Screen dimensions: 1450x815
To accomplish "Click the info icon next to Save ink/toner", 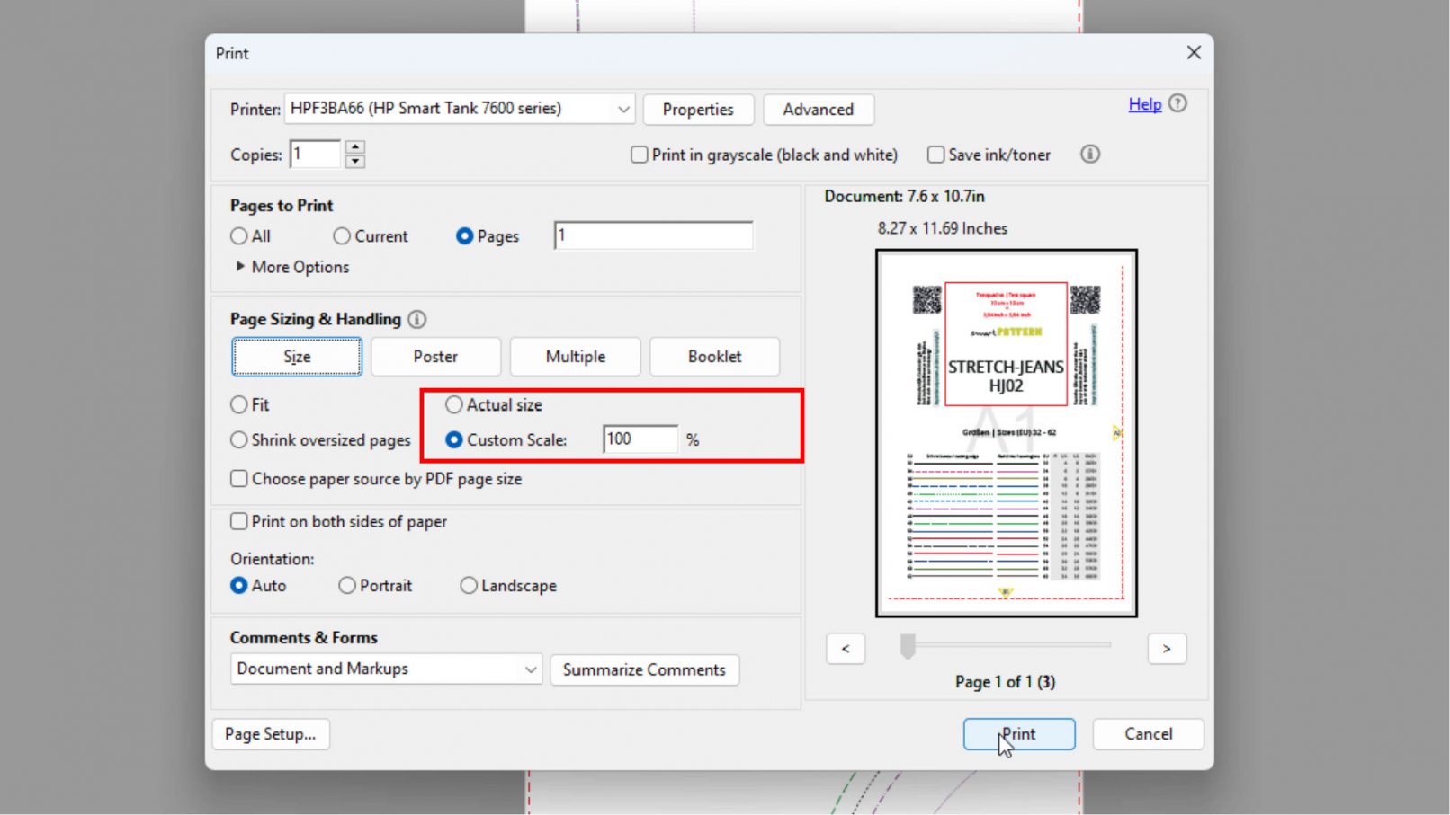I will [1089, 155].
